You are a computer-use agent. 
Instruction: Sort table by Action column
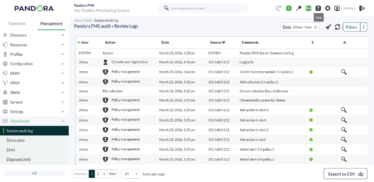point(110,42)
